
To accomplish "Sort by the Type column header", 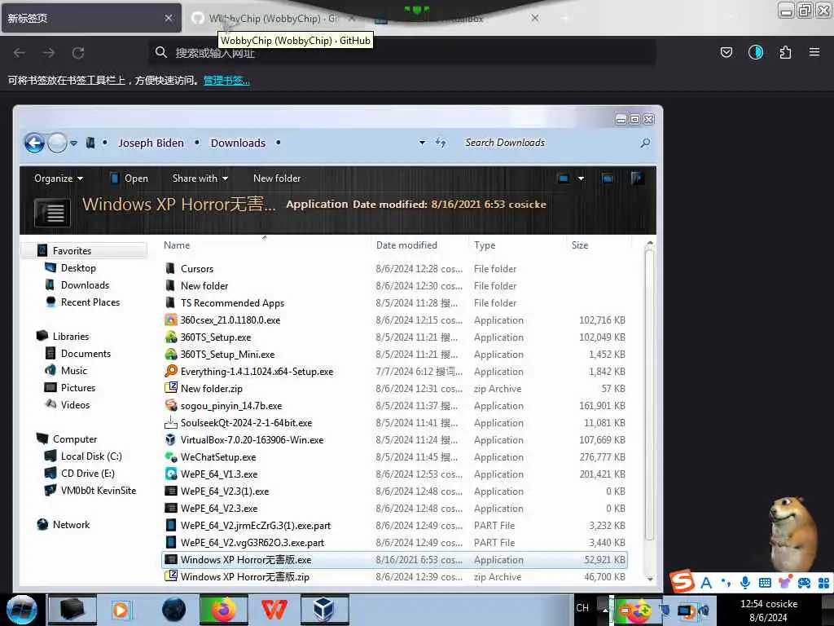I will [485, 245].
